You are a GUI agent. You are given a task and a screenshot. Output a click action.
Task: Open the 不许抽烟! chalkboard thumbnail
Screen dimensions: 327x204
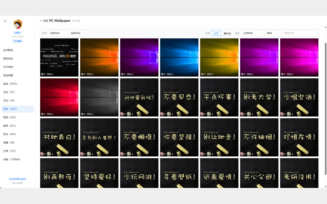[x=259, y=137]
